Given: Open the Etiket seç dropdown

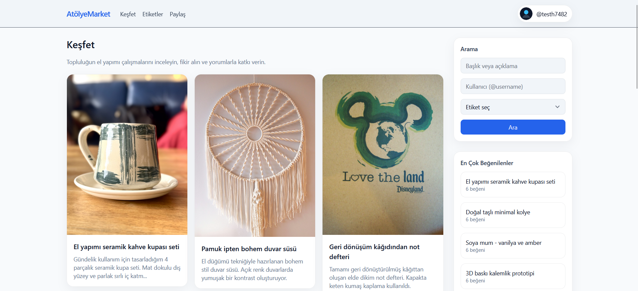Looking at the screenshot, I should (513, 107).
